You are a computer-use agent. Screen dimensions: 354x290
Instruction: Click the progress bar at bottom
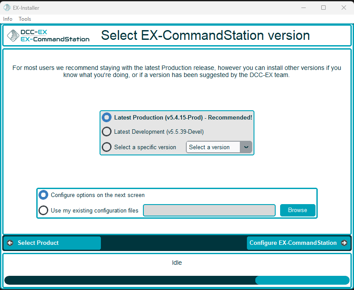click(x=177, y=280)
